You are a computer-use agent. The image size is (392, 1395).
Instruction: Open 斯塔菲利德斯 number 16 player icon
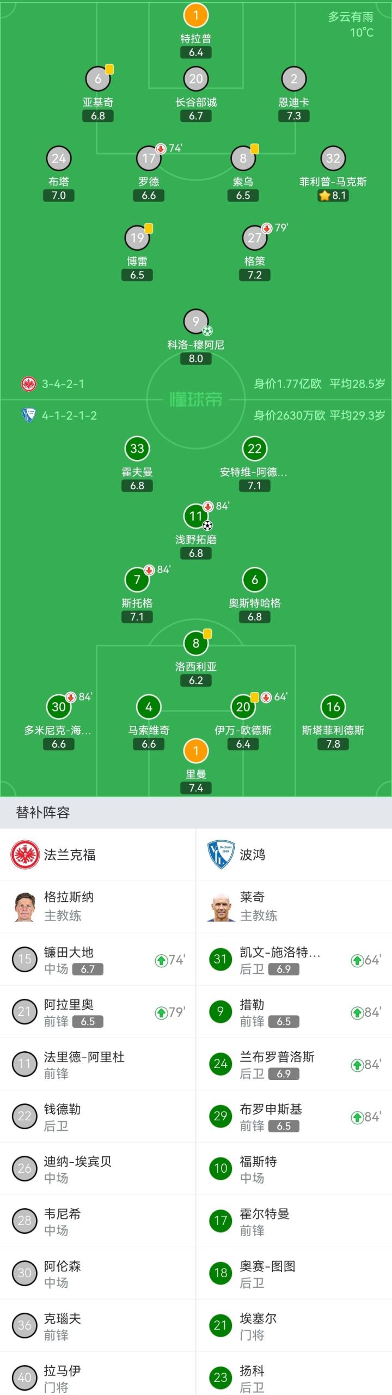(333, 707)
